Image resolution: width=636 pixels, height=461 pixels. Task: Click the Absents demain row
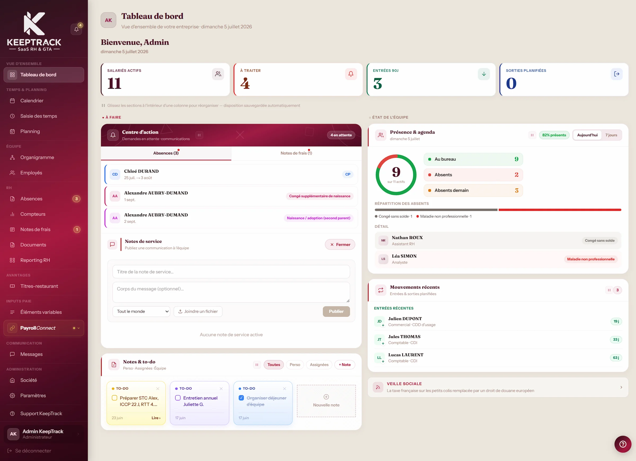pos(473,190)
